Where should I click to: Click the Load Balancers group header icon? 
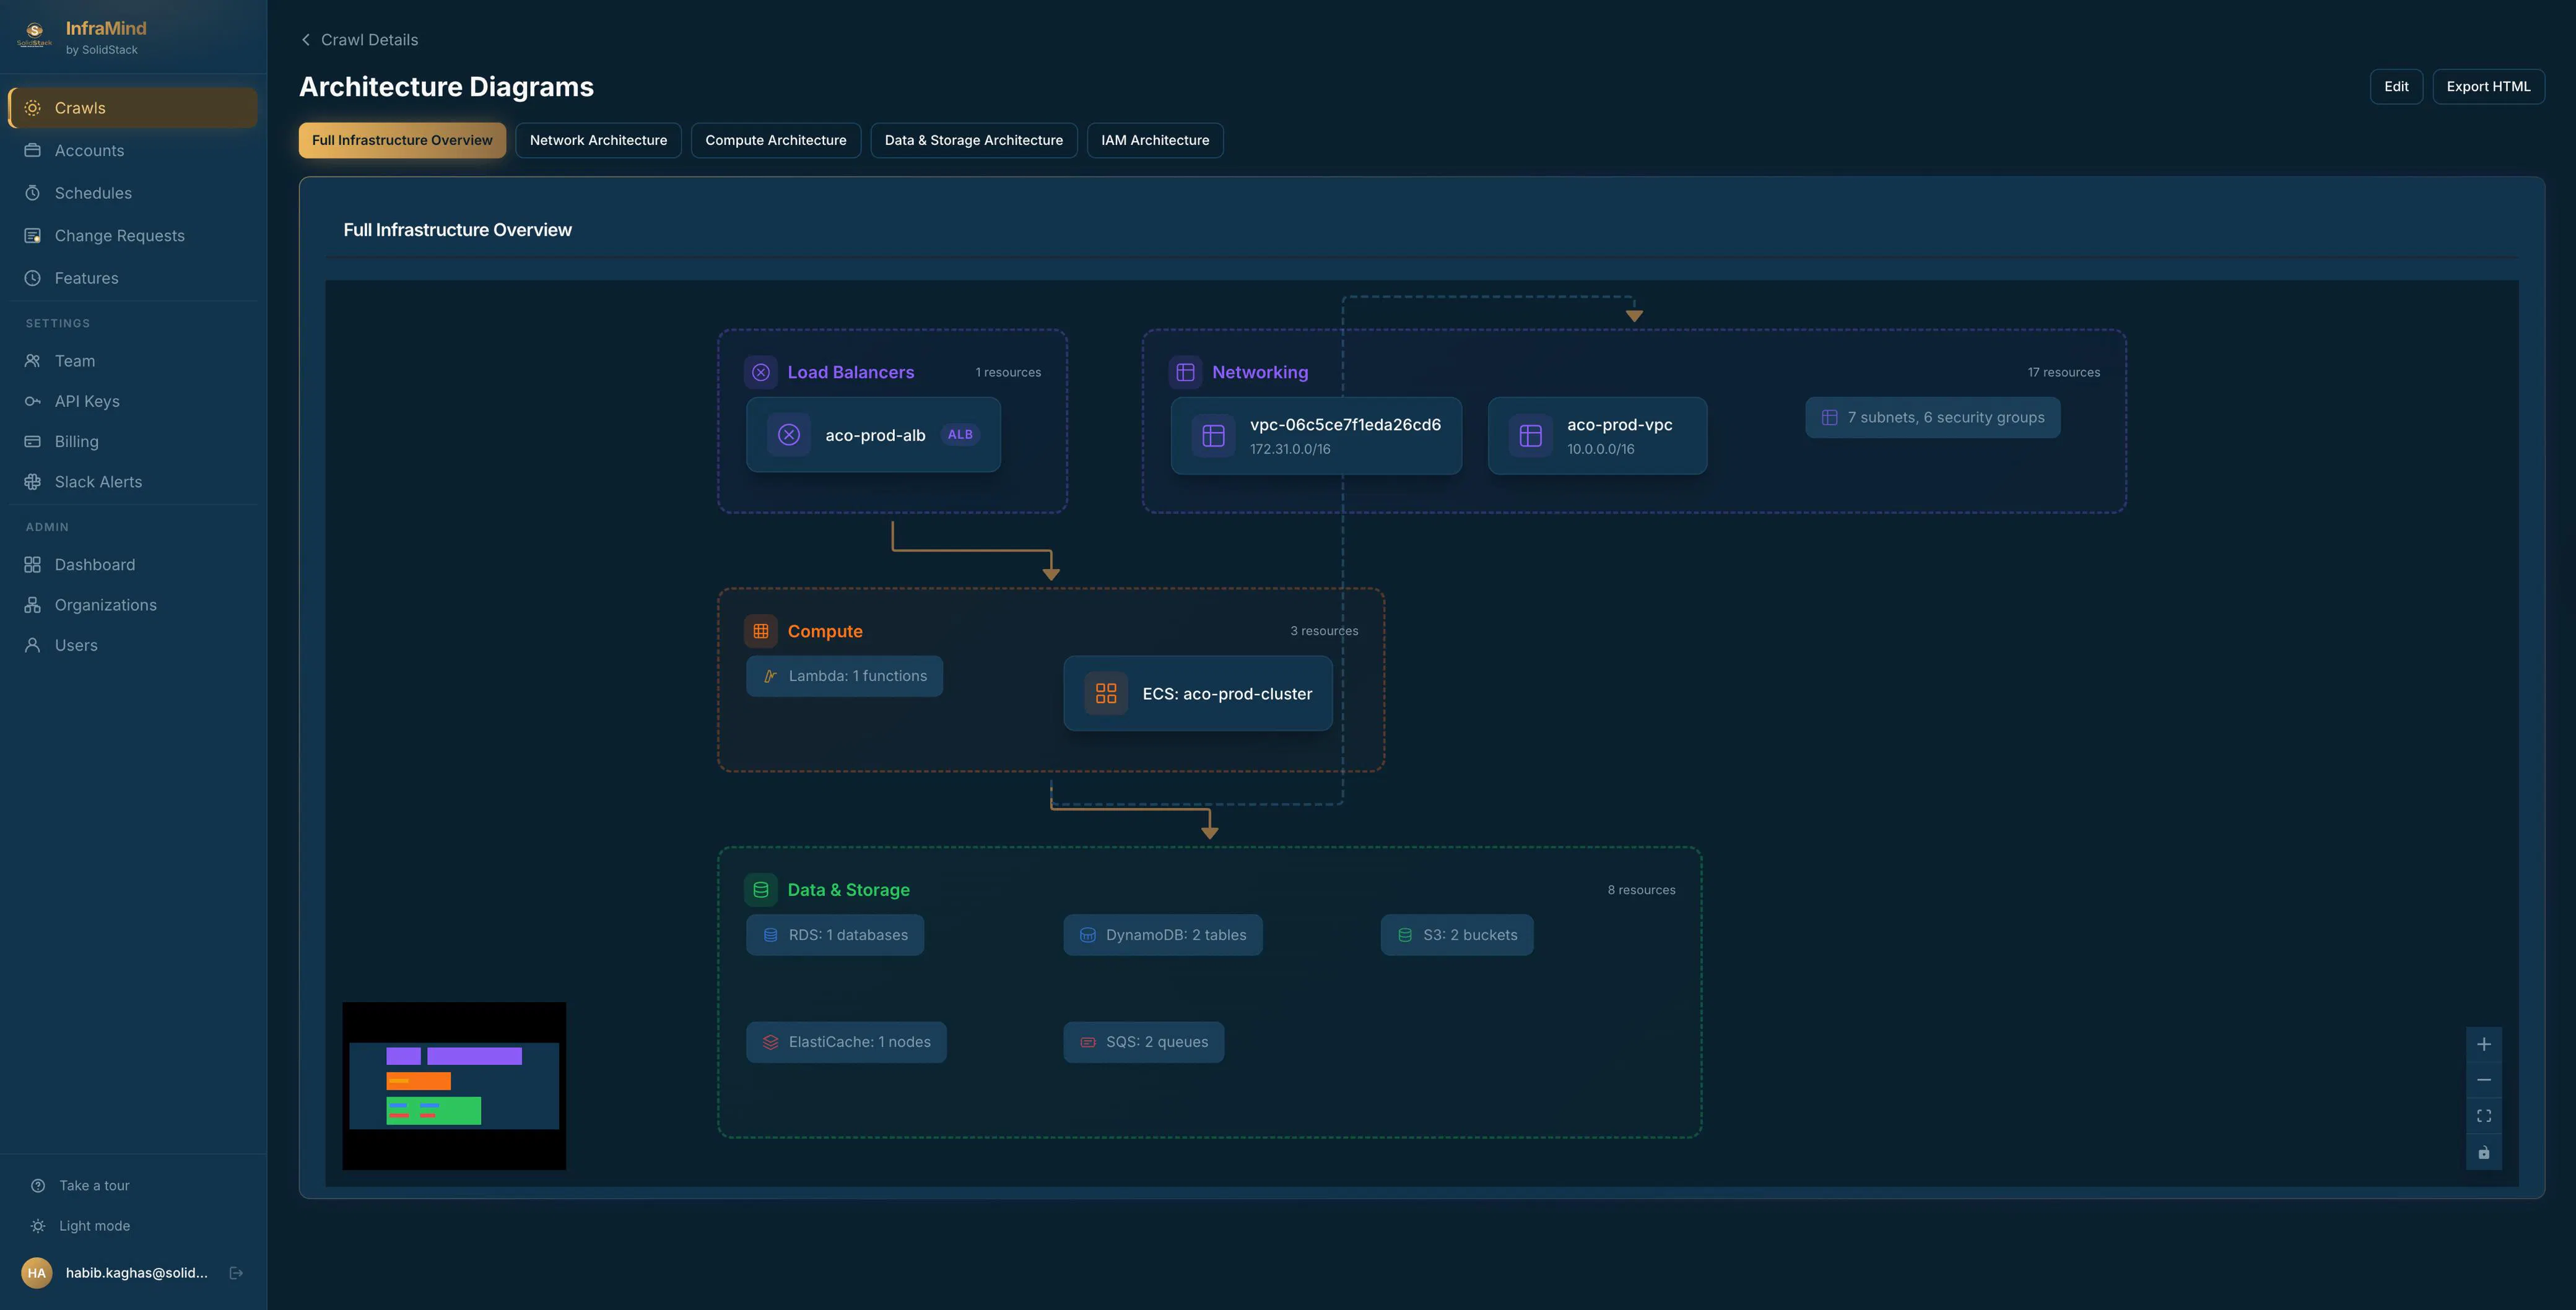point(761,372)
